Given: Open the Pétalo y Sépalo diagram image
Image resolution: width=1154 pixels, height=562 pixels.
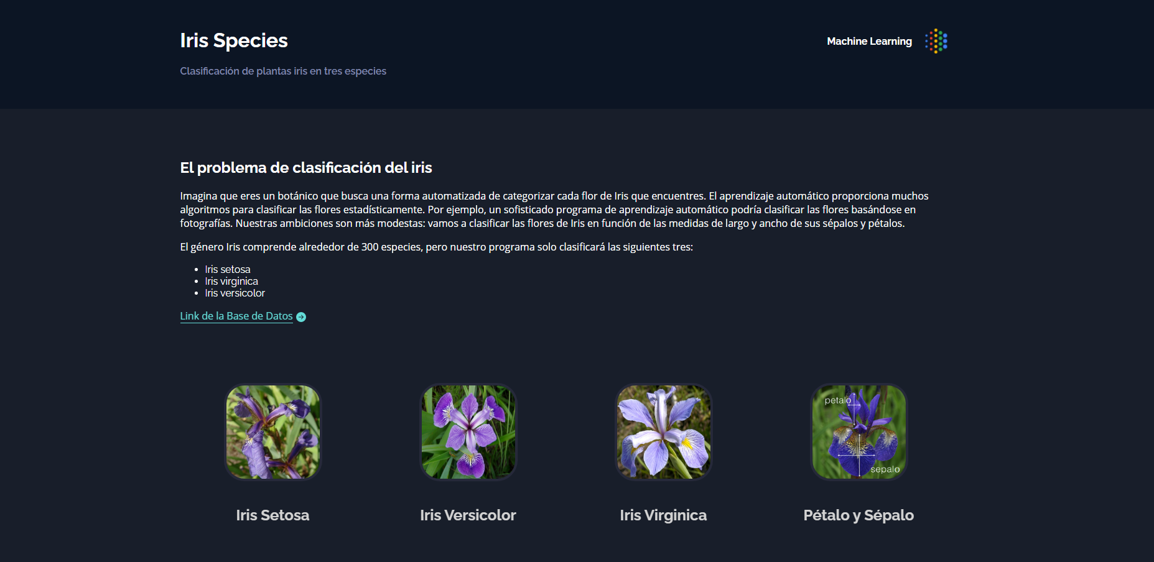Looking at the screenshot, I should point(859,432).
